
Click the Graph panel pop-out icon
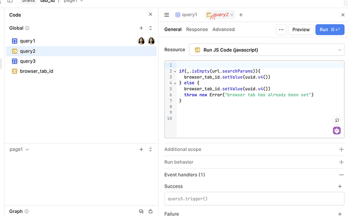pos(141,211)
